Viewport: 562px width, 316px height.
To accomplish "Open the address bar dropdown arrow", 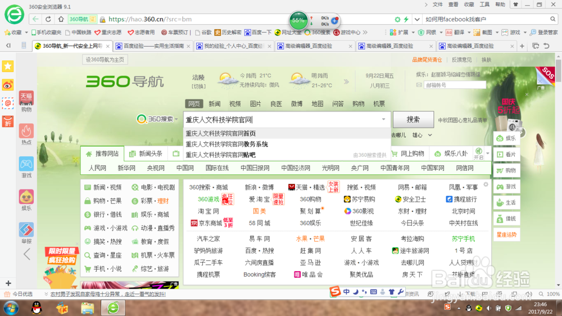I will 417,19.
